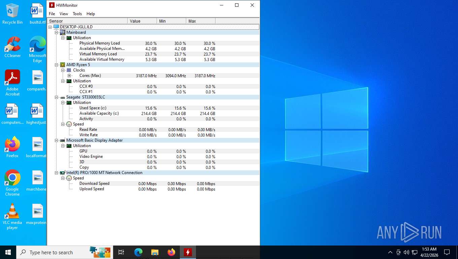Launch Edge from the taskbar
The image size is (458, 259).
(138, 252)
